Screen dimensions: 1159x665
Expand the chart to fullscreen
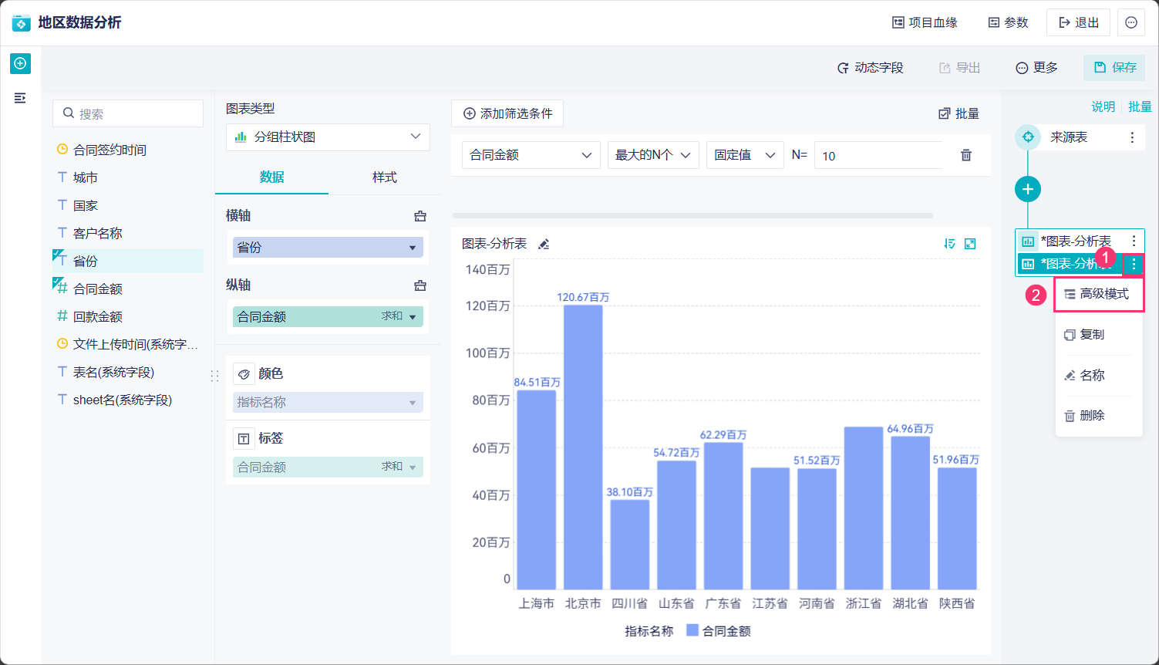[x=970, y=244]
